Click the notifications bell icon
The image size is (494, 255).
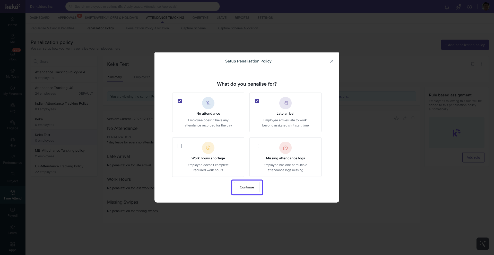pos(447,7)
